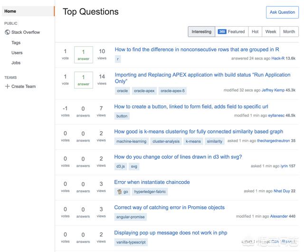304x252 pixels.
Task: Open Jobs in the sidebar
Action: tap(16, 63)
